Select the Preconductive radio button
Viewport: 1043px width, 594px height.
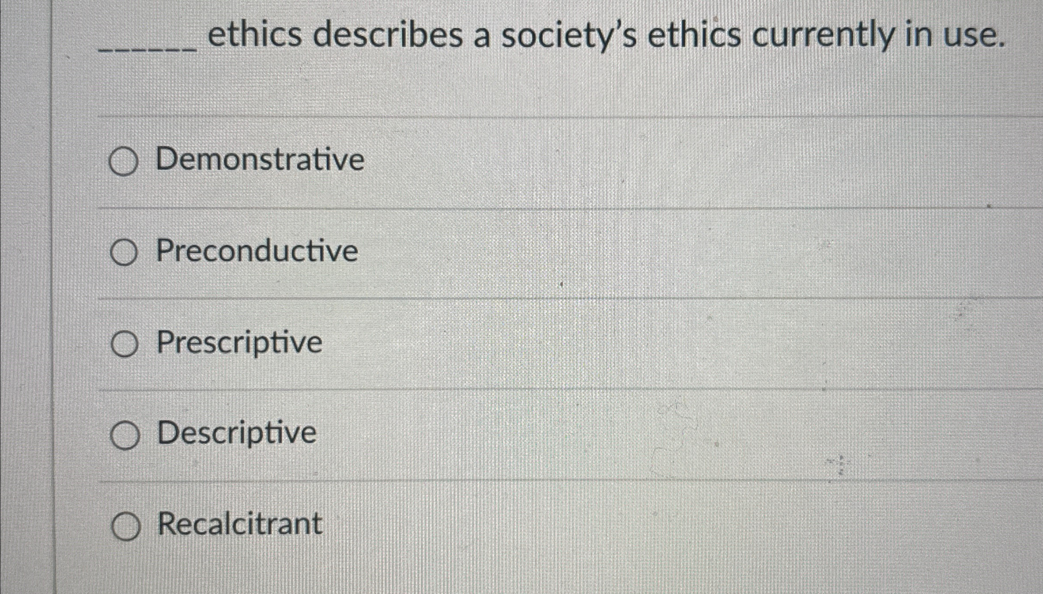pos(125,252)
